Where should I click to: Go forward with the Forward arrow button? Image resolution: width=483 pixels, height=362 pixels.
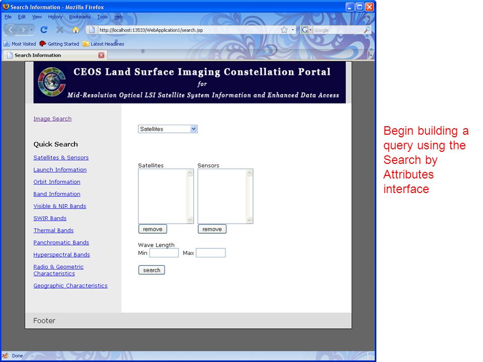tap(23, 30)
